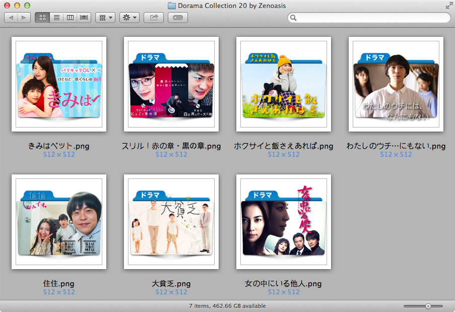The height and width of the screenshot is (312, 455).
Task: Open the action gear menu
Action: (129, 17)
